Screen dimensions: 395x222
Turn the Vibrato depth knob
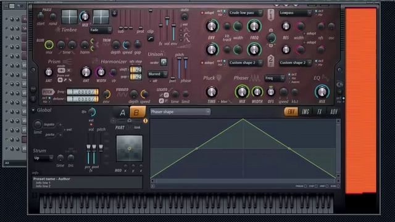point(133,94)
